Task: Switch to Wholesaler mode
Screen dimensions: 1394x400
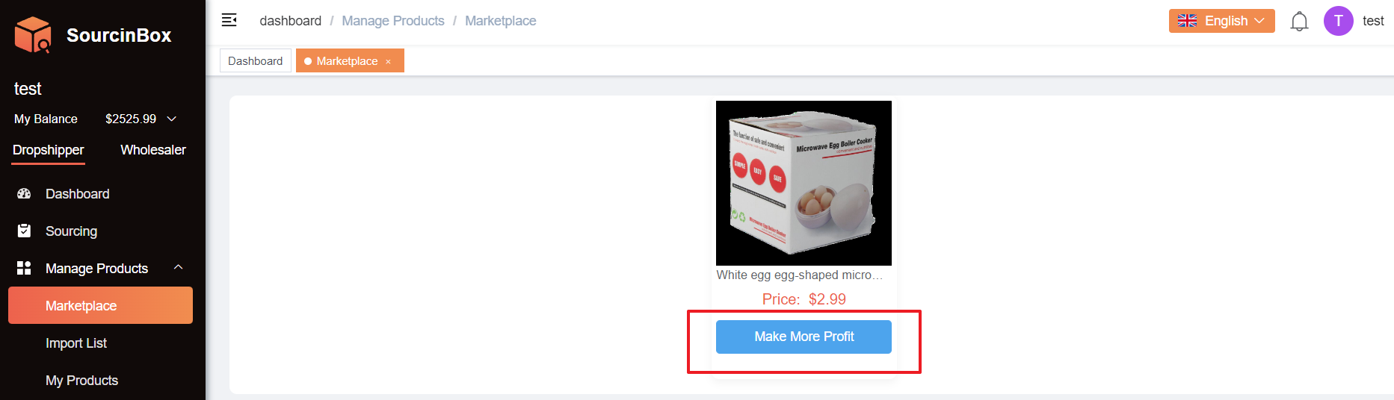Action: (153, 150)
